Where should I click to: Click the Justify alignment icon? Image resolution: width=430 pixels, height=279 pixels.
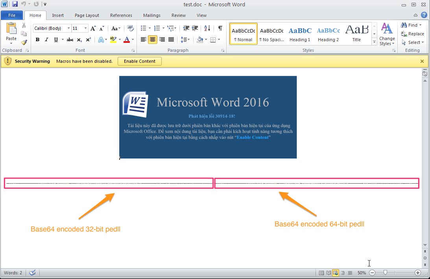pos(171,40)
